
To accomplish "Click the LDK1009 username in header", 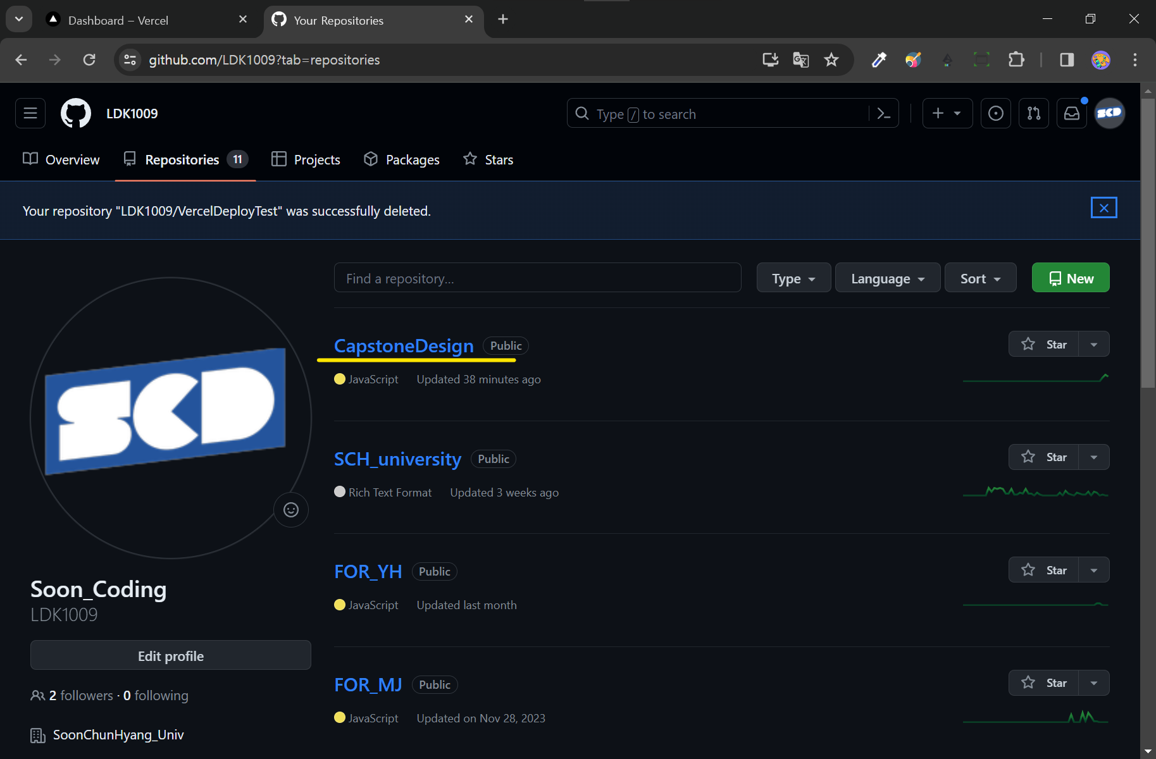I will 132,113.
